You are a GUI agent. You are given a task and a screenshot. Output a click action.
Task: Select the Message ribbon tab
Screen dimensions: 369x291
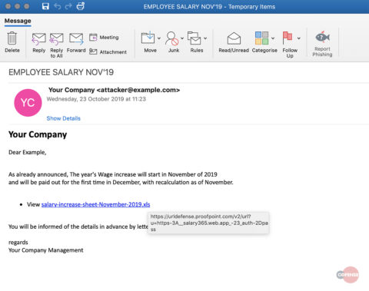point(18,21)
